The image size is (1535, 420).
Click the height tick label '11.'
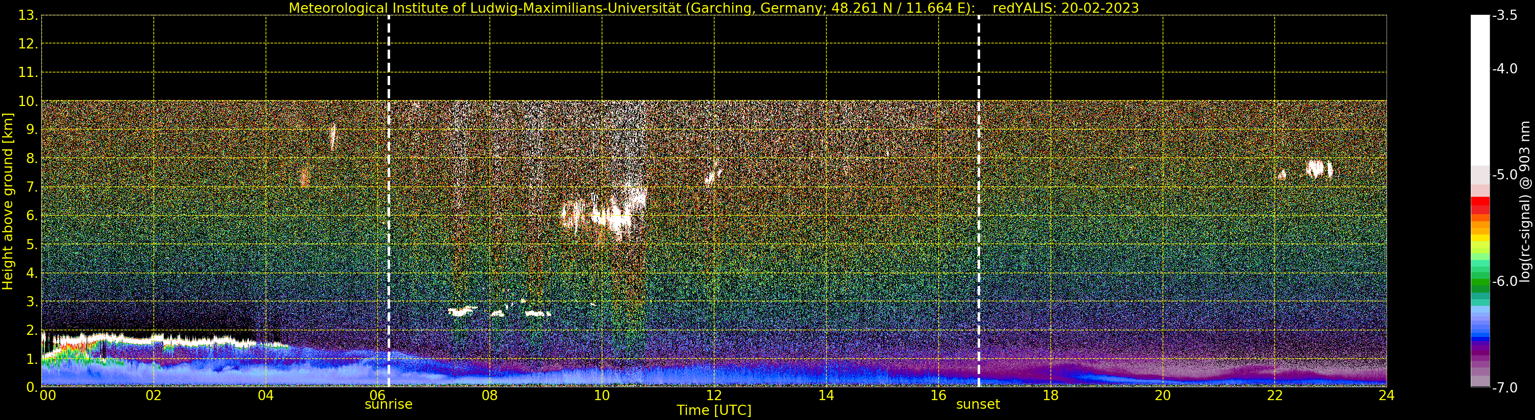click(x=28, y=73)
